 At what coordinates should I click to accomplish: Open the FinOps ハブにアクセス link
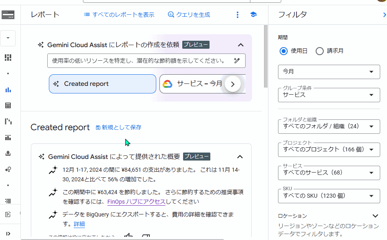[x=136, y=202]
